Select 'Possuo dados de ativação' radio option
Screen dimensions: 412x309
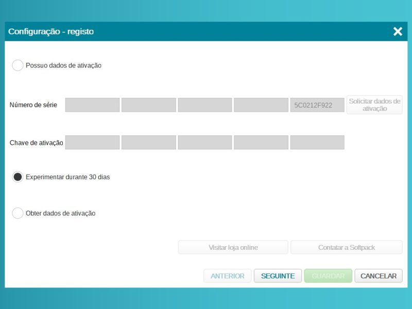(x=18, y=65)
